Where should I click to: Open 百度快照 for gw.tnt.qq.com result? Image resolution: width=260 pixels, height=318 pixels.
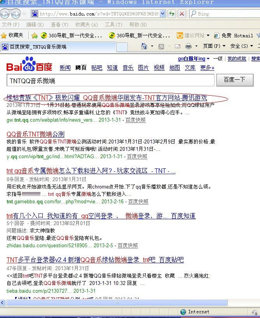point(135,120)
